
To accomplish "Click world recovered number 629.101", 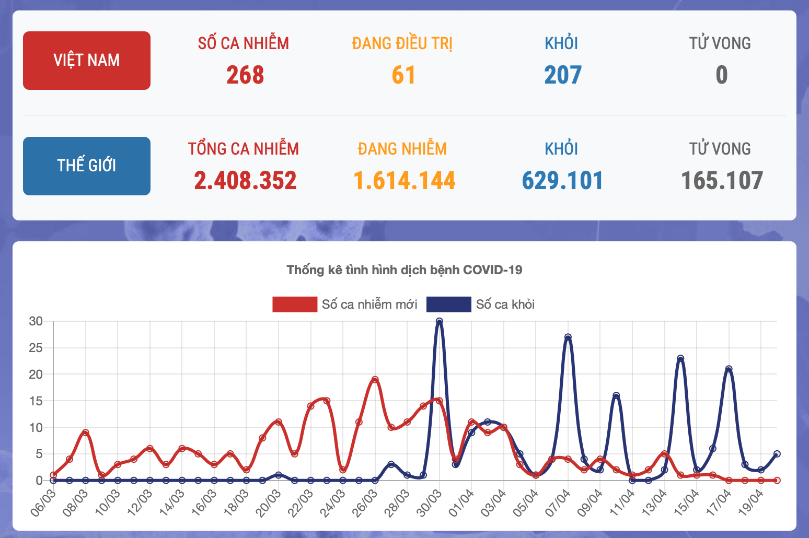I will pyautogui.click(x=562, y=181).
